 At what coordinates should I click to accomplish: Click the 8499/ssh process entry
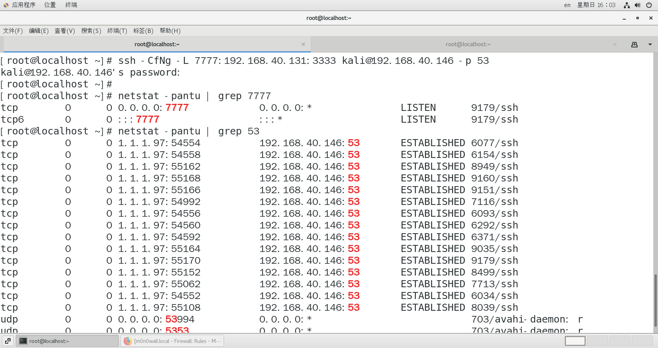(x=494, y=272)
